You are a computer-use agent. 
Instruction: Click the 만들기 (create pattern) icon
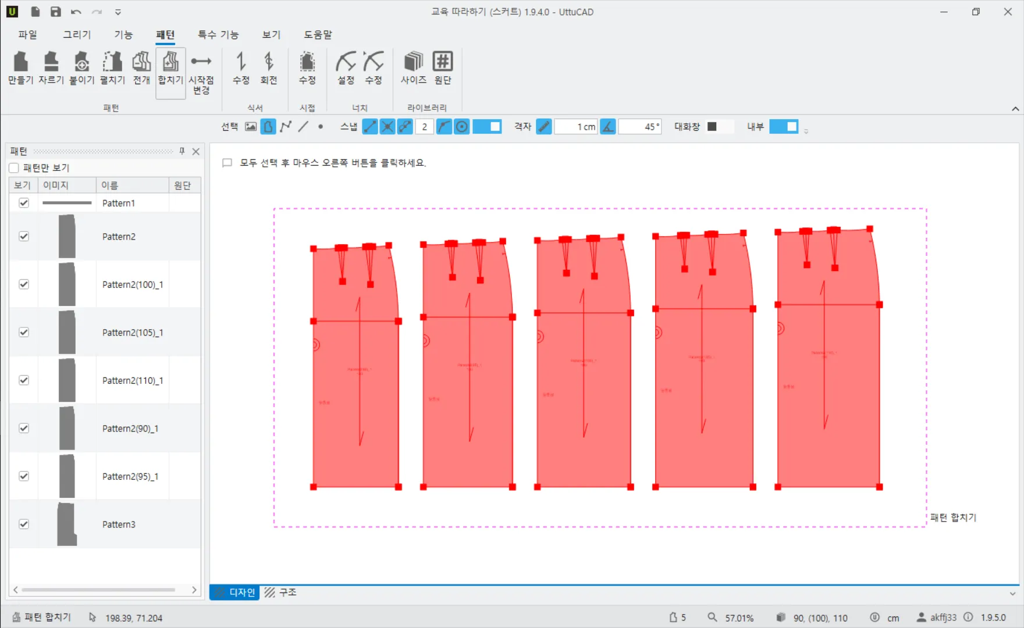21,68
